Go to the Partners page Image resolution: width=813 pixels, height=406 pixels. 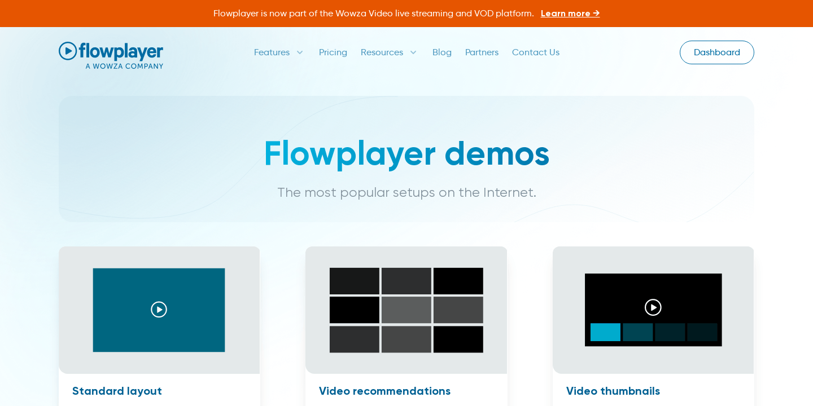coord(482,52)
